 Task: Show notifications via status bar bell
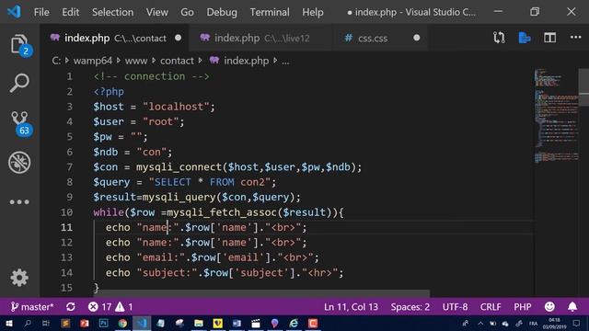pyautogui.click(x=572, y=306)
